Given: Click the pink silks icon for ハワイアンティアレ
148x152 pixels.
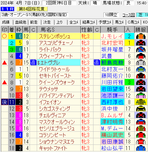Looking at the screenshot, I should click(x=141, y=96).
